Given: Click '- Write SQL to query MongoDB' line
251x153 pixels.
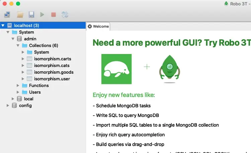Looking at the screenshot, I should 126,115.
